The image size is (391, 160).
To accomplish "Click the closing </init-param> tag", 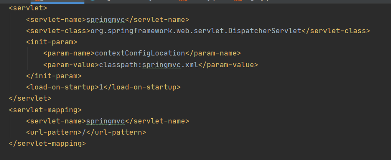I will [x=54, y=76].
